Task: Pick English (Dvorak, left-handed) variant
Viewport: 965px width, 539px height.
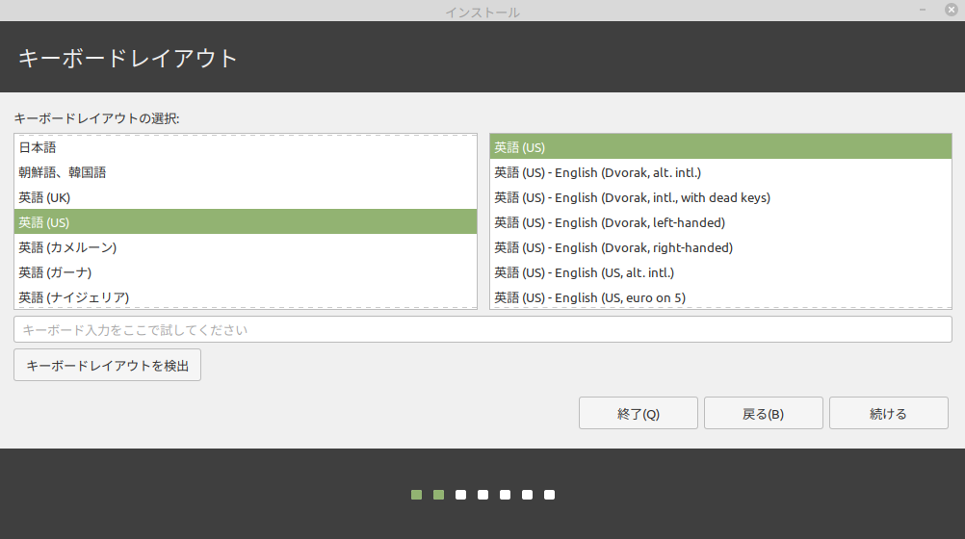Action: 720,222
